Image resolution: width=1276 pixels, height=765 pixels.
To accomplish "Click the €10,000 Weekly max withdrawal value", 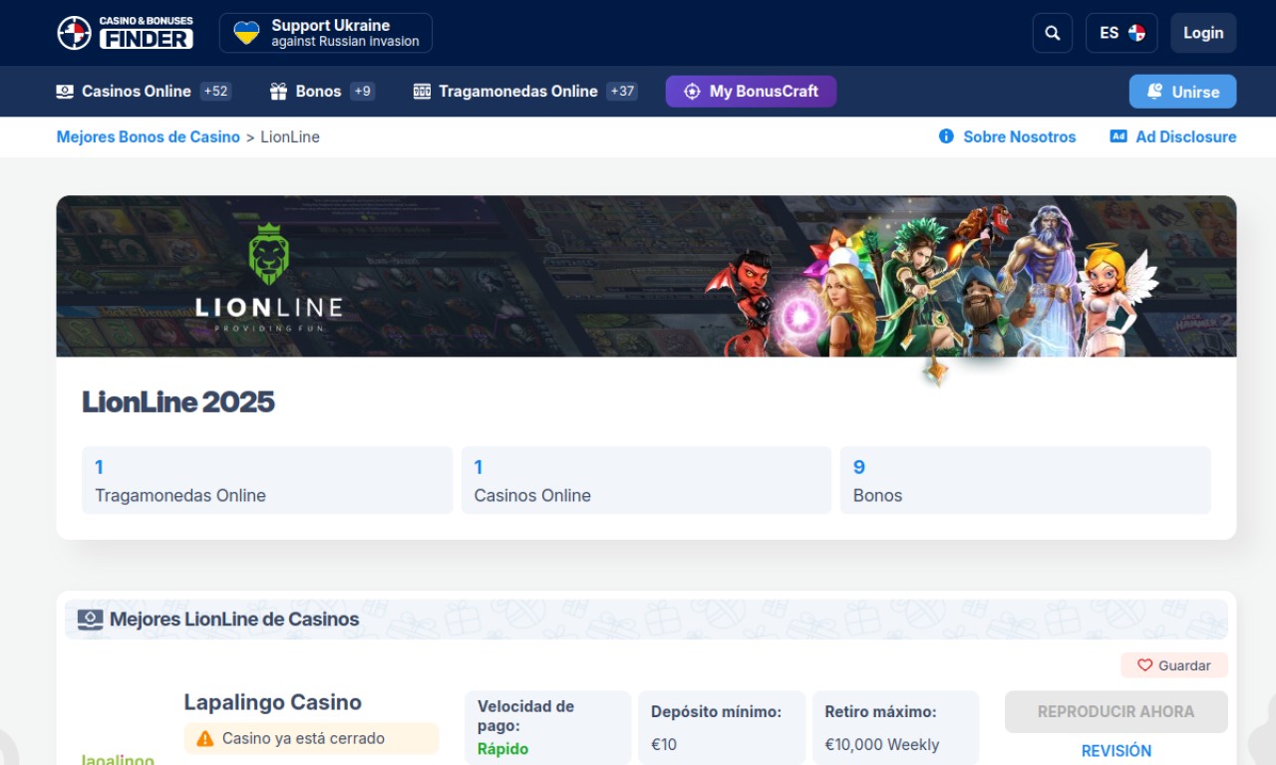I will pos(882,744).
